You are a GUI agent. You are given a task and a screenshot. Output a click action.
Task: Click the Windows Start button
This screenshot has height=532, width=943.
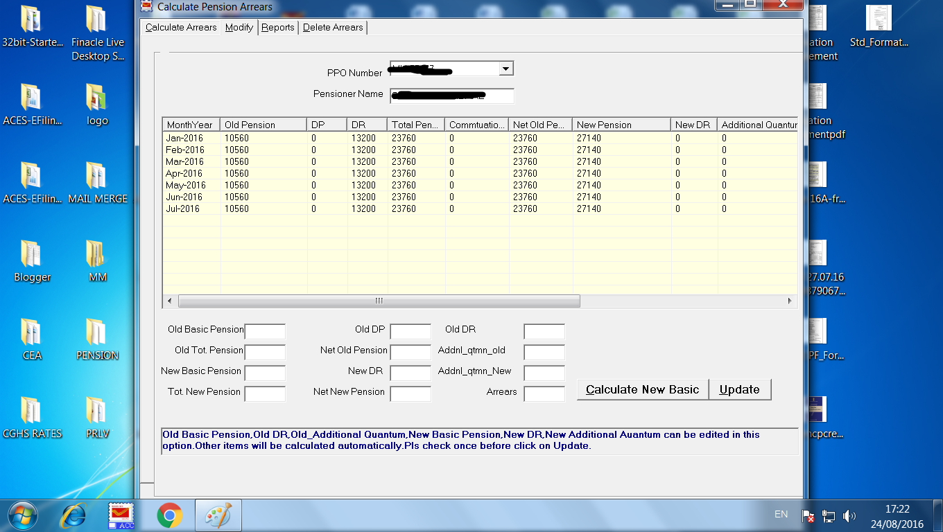(22, 515)
